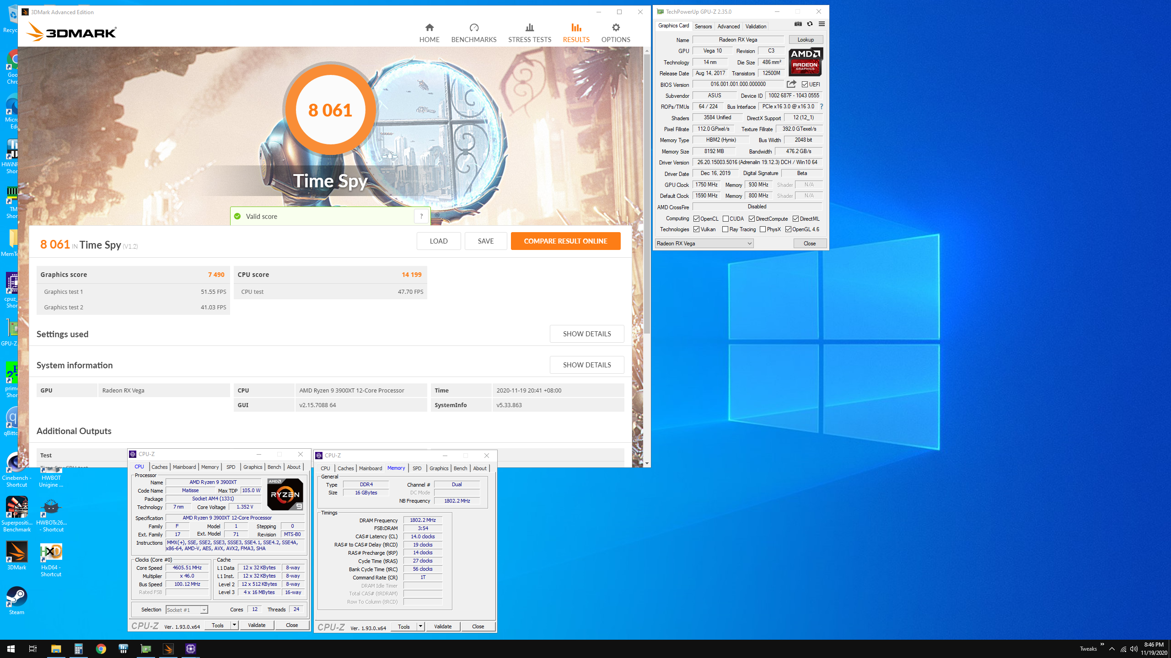Open the Windows Start menu
This screenshot has height=658, width=1171.
pos(11,649)
